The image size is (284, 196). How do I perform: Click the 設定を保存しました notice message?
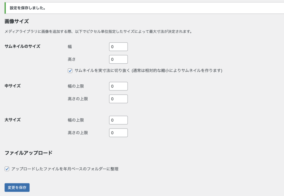click(x=28, y=8)
